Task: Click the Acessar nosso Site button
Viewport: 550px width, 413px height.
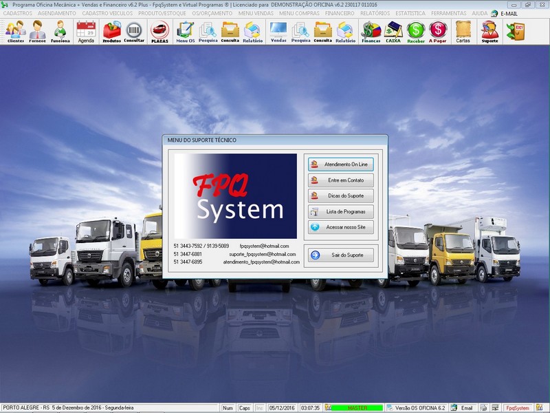Action: point(341,227)
